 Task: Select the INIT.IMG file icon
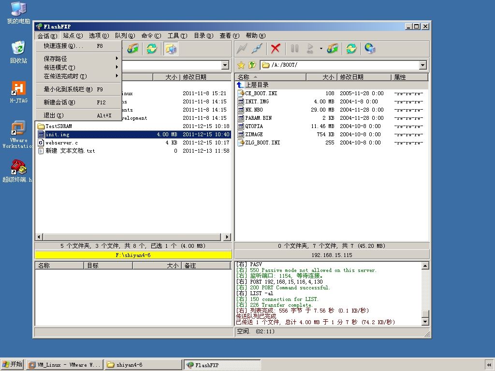pyautogui.click(x=241, y=101)
